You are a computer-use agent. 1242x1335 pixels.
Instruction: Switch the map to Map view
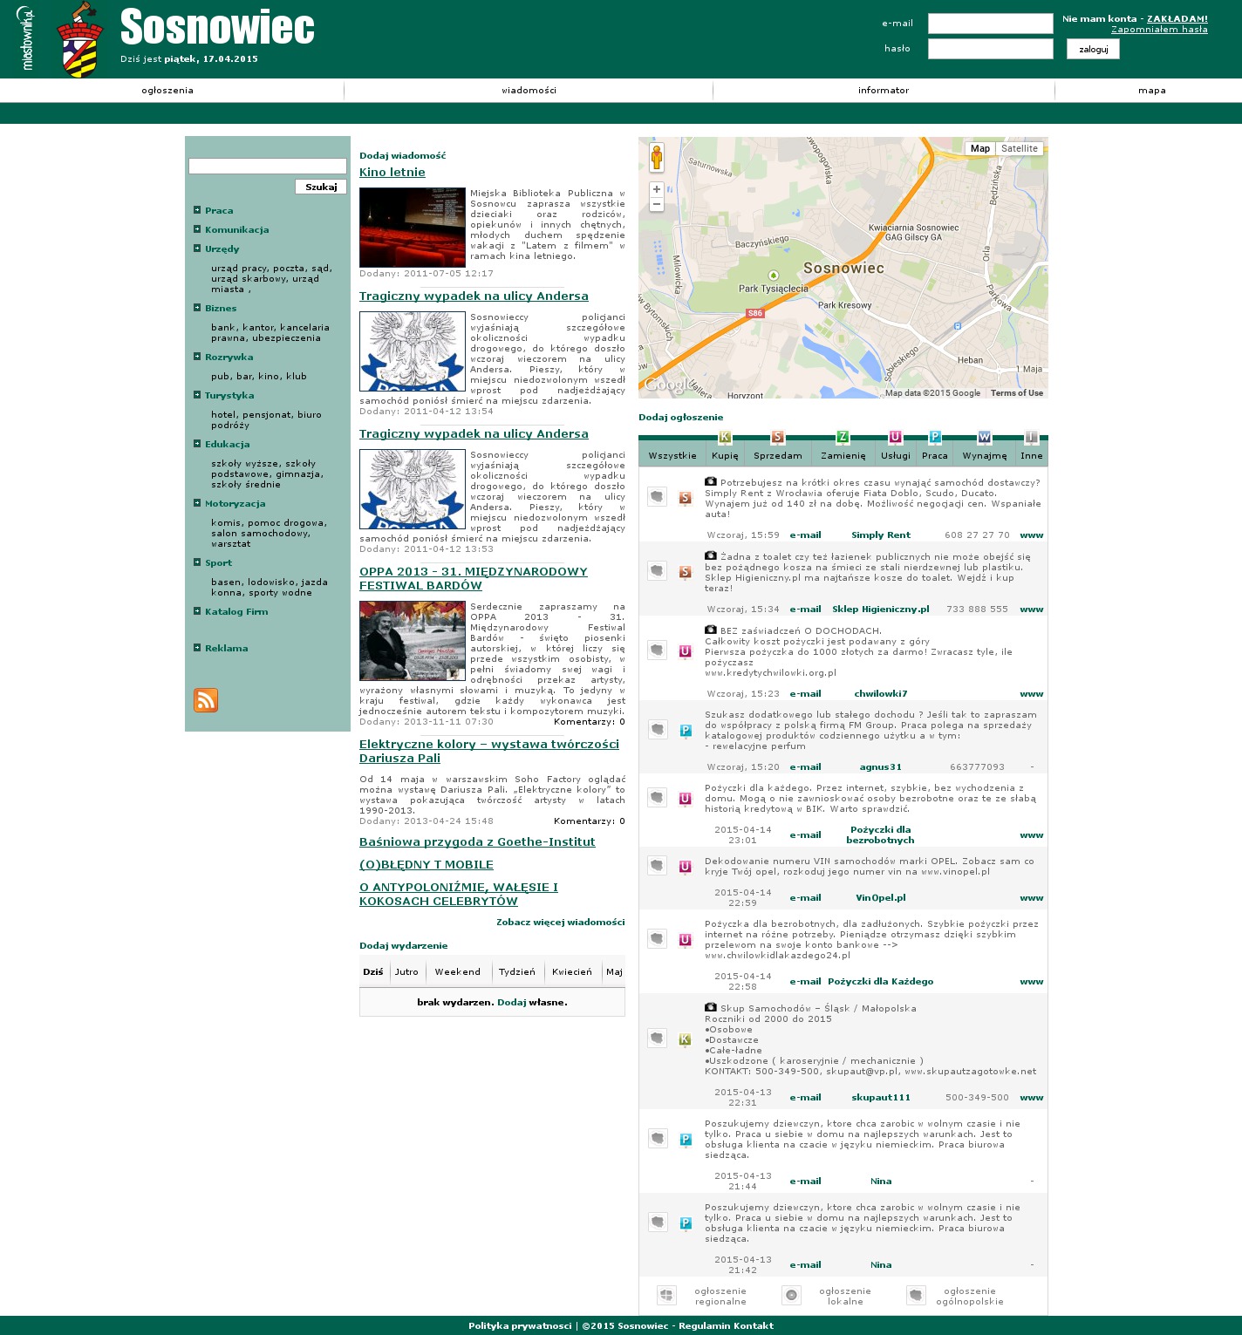[x=980, y=148]
